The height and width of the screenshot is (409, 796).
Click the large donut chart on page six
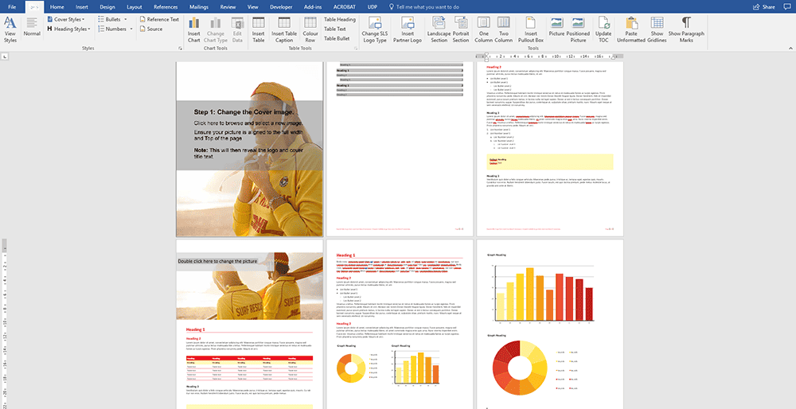click(520, 368)
